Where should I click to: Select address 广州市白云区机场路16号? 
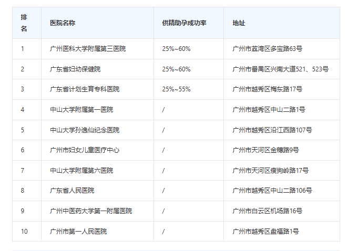coord(267,211)
